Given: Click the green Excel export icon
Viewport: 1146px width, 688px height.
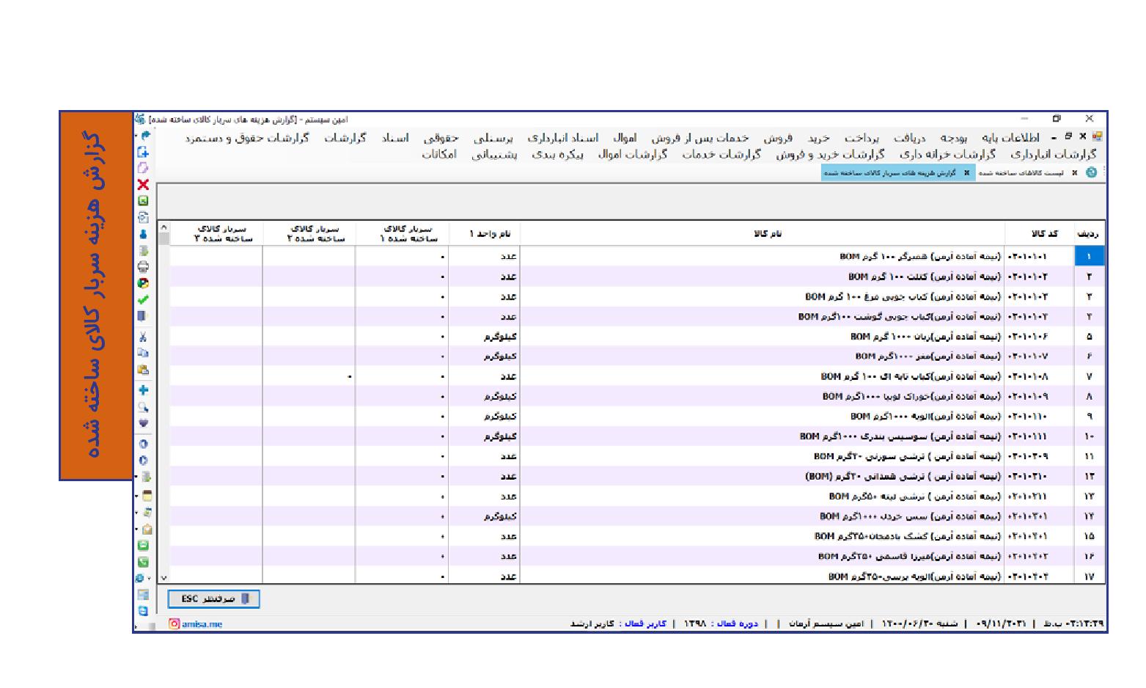Looking at the screenshot, I should pyautogui.click(x=143, y=201).
